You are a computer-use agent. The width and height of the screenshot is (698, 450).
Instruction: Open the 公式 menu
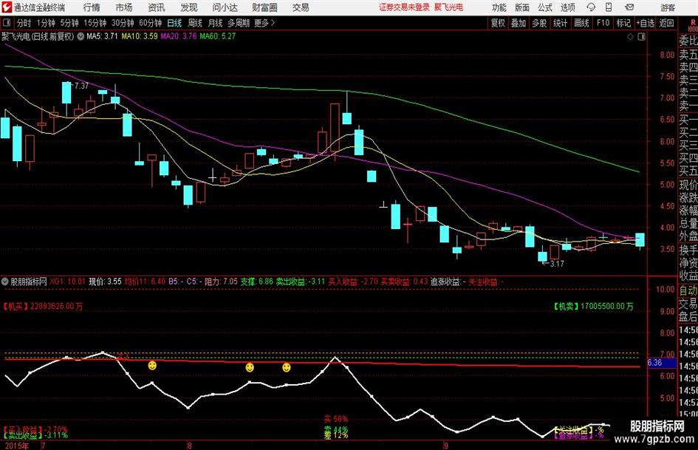(x=545, y=7)
